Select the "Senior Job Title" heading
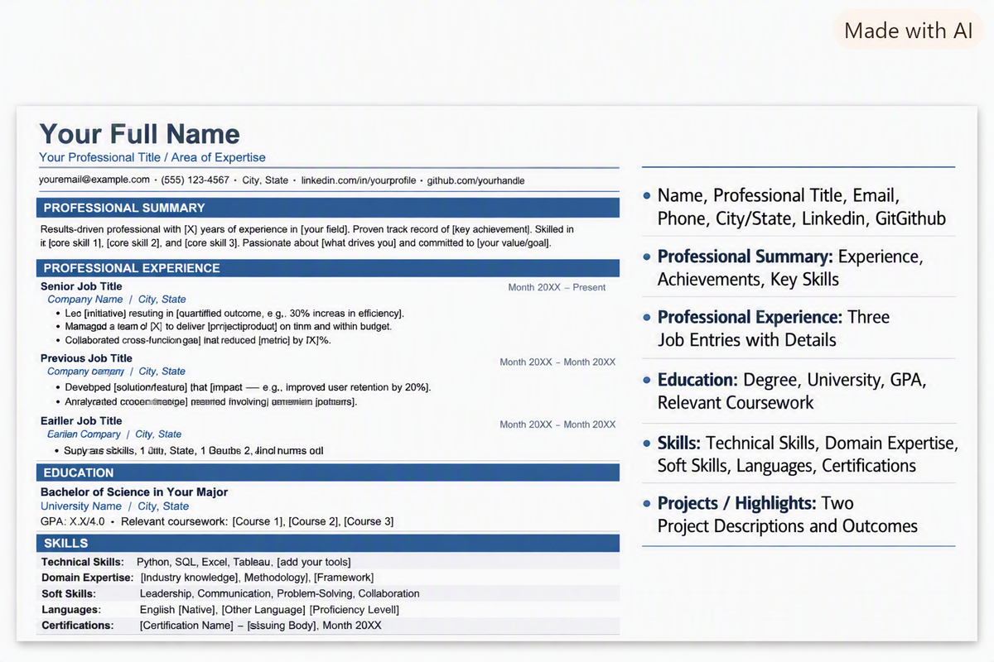994x662 pixels. tap(81, 286)
